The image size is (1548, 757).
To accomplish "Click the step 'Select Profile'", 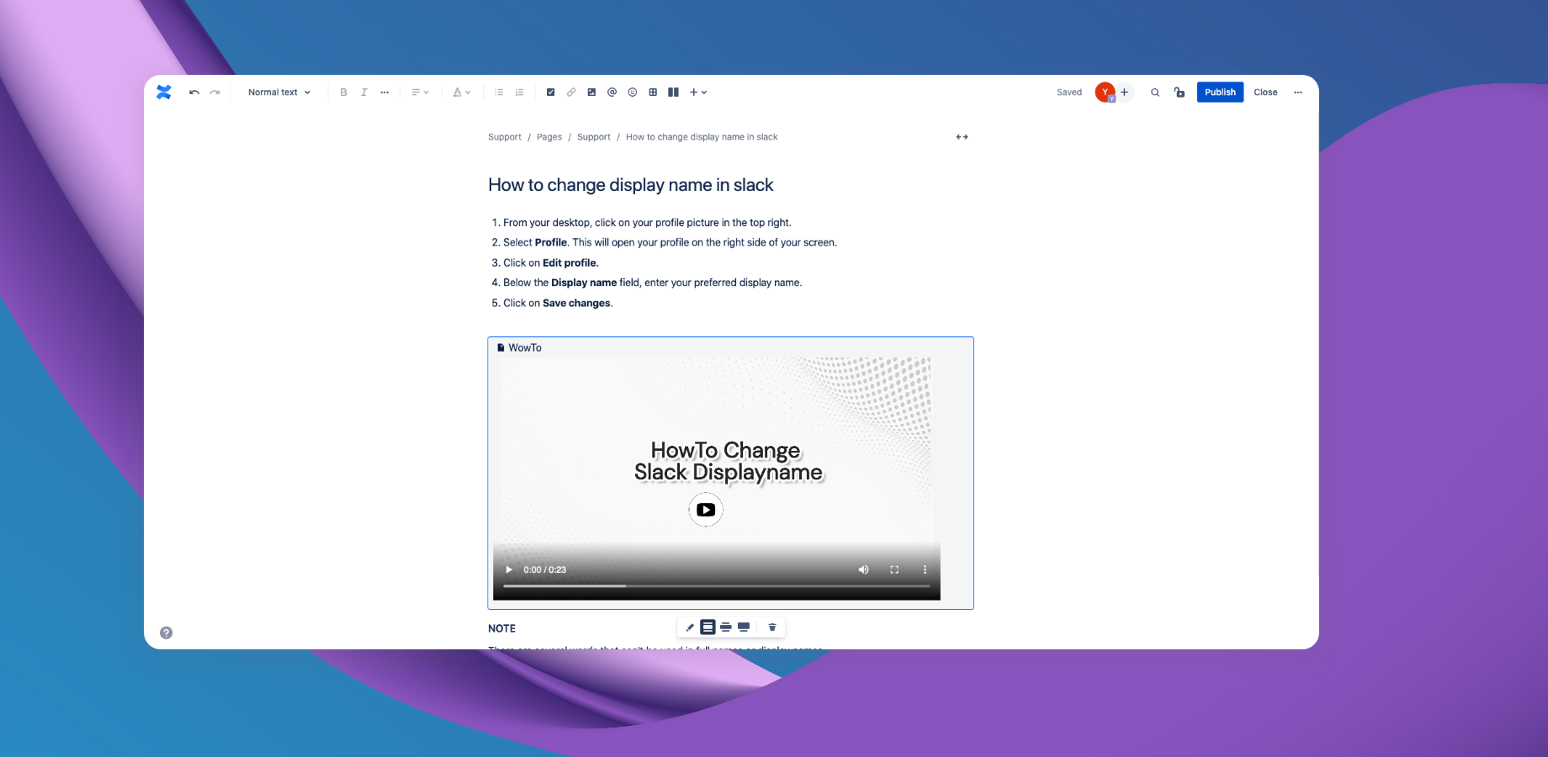I will (670, 242).
